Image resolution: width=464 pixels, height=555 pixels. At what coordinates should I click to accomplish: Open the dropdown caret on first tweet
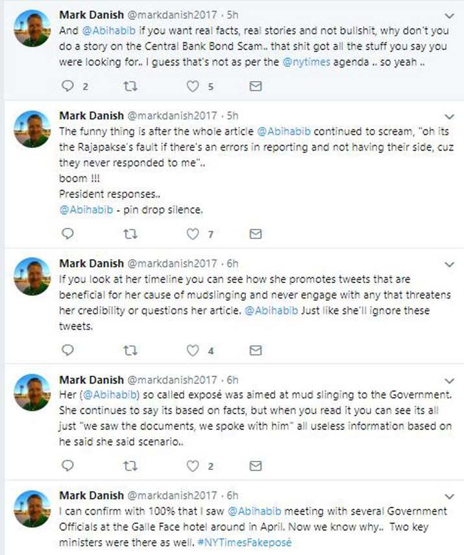(x=449, y=16)
